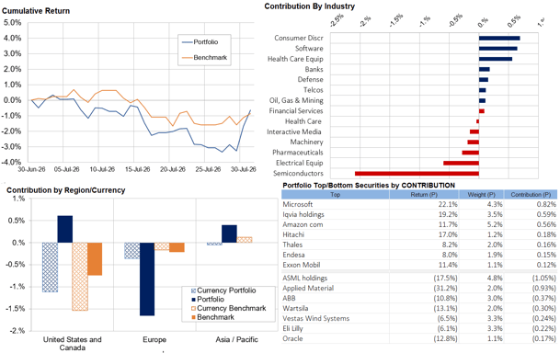Click the 30-Jul-26 date axis label
This screenshot has height=353, width=560.
(x=243, y=169)
